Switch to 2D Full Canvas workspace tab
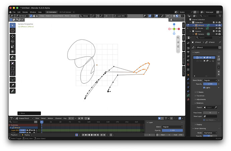Image resolution: width=231 pixels, height=151 pixels. 65,12
